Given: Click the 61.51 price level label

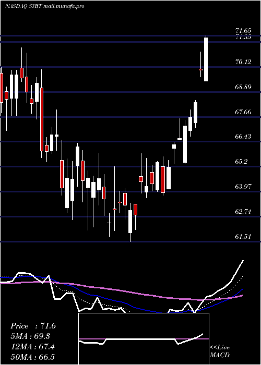Looking at the screenshot, I should pos(243,237).
